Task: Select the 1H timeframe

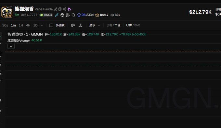Action: click(x=21, y=25)
